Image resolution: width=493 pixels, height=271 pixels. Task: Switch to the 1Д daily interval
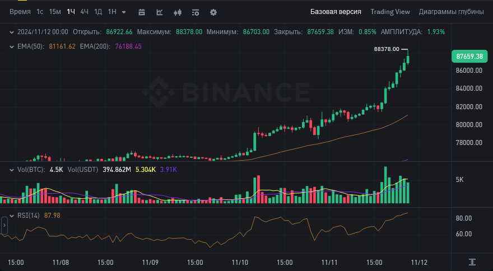coord(98,12)
